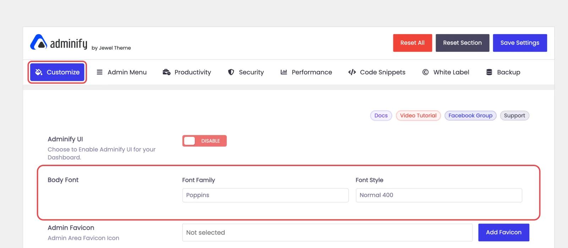The height and width of the screenshot is (248, 568).
Task: Open the Font Family Poppins dropdown
Action: [266, 195]
